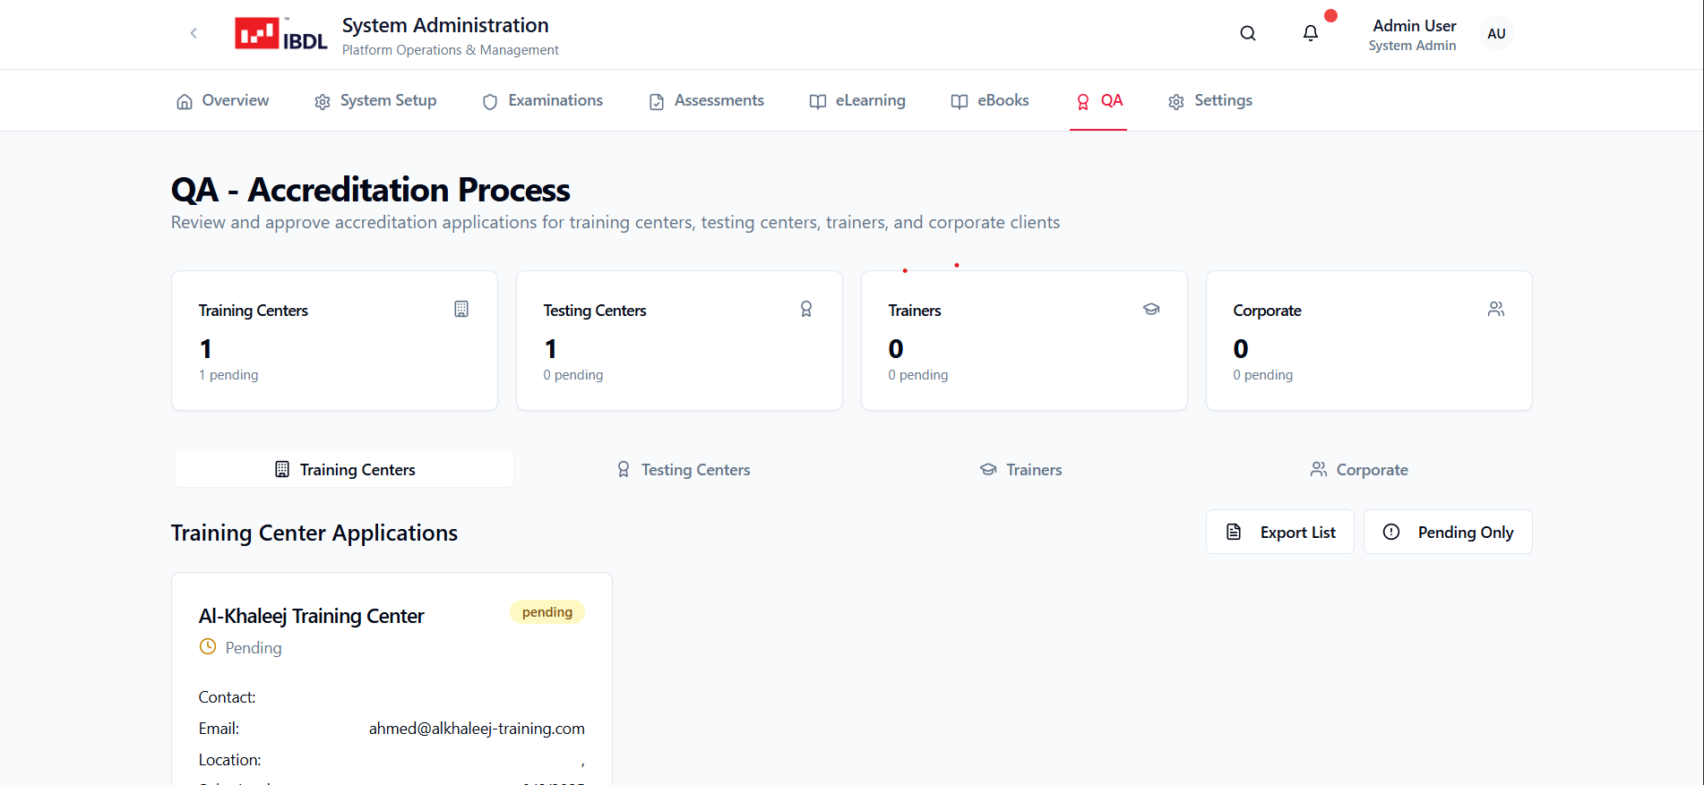This screenshot has height=785, width=1704.
Task: Open the Settings navigation item
Action: pyautogui.click(x=1209, y=101)
